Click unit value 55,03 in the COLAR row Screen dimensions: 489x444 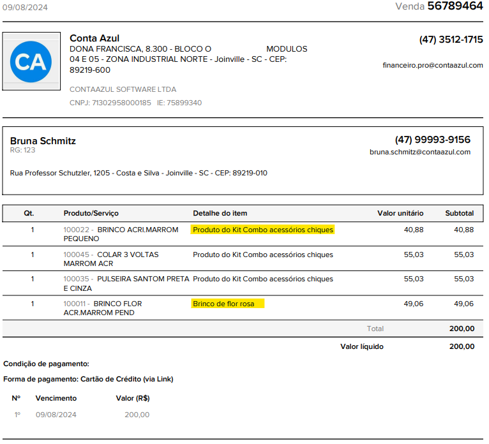pos(414,255)
